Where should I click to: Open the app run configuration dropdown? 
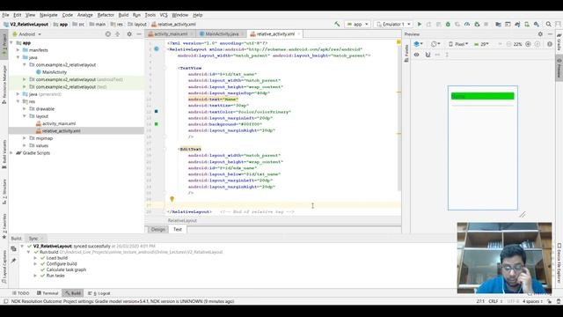coord(358,24)
